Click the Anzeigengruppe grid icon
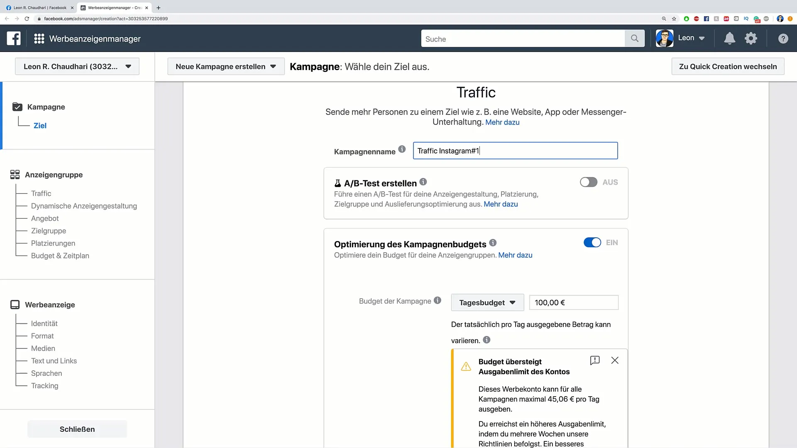The width and height of the screenshot is (797, 448). 15,175
